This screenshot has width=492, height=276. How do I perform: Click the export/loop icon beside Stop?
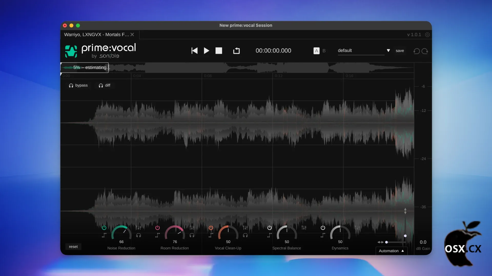237,51
